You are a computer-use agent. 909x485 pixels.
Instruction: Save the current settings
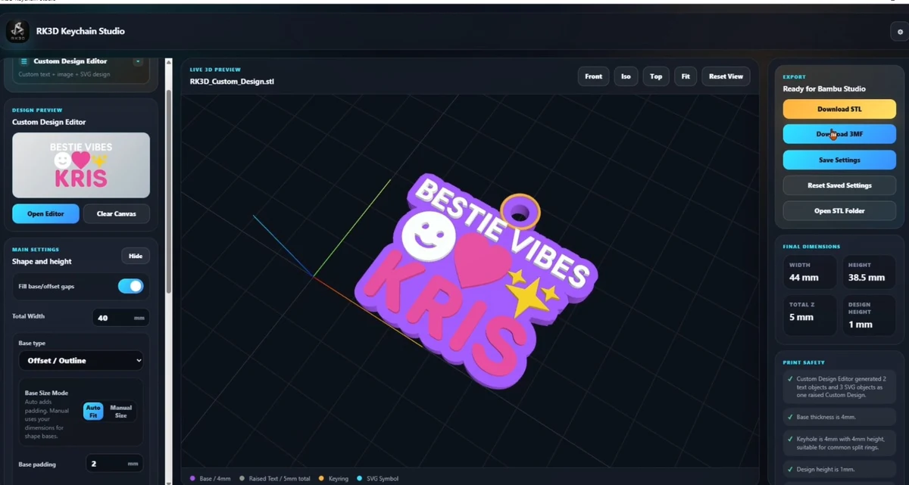[839, 160]
